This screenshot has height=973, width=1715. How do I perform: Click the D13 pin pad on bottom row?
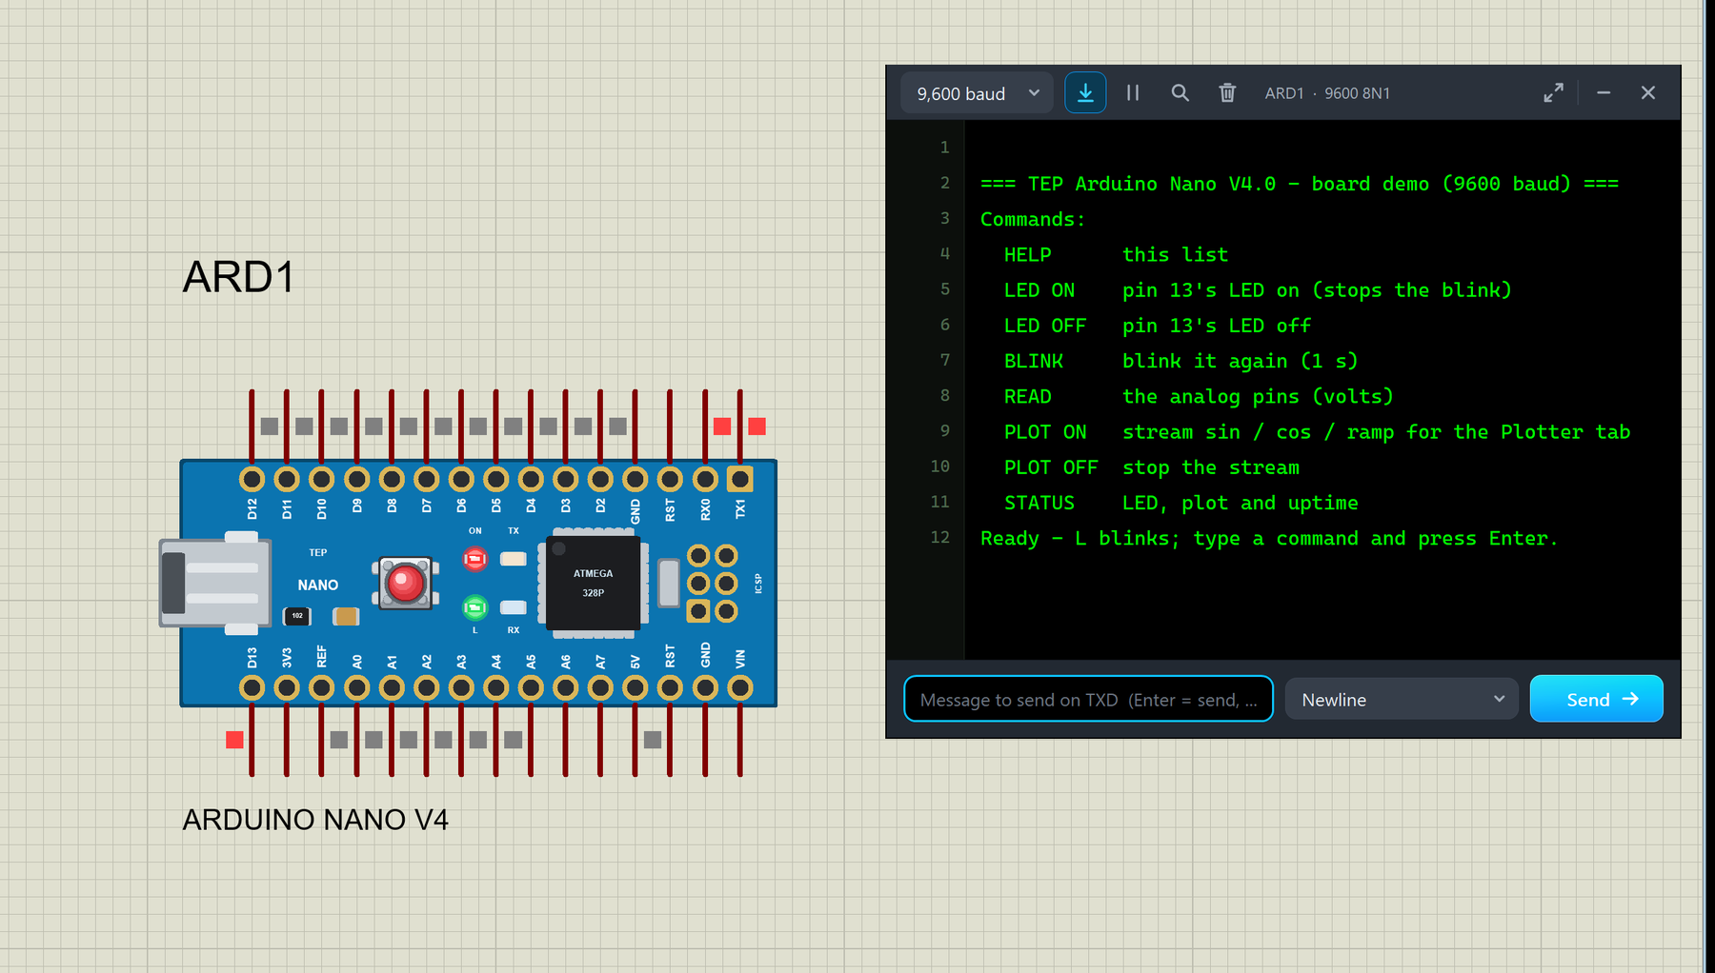[x=252, y=687]
